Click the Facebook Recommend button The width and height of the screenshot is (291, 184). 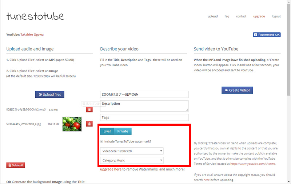[267, 35]
